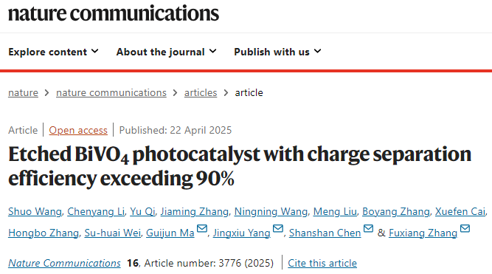Screen dimensions: 492x274
Task: Open author Su-huai Wei link
Action: click(113, 233)
